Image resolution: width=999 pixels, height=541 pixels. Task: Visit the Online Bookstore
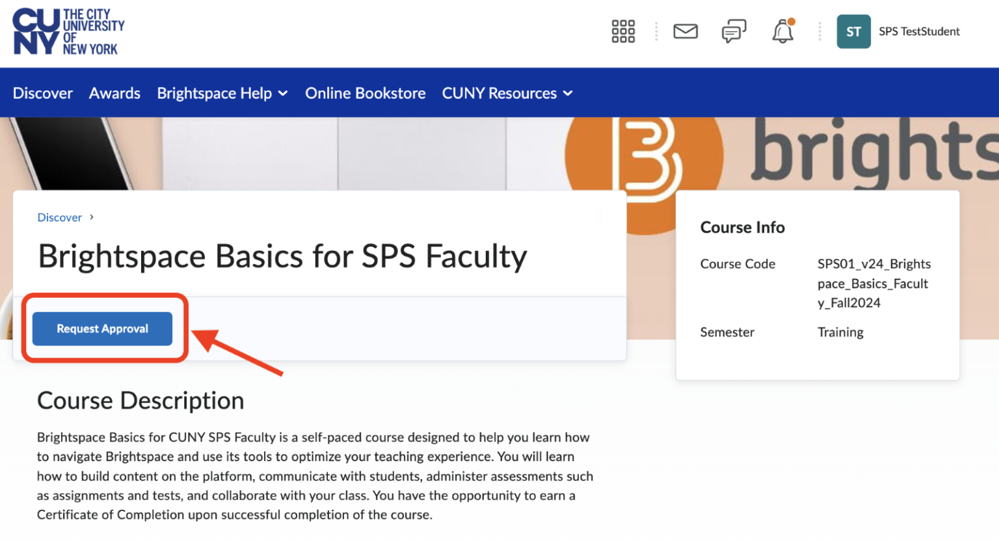[365, 93]
